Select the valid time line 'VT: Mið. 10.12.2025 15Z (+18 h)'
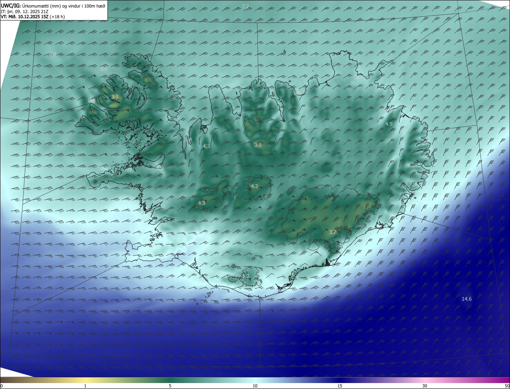The width and height of the screenshot is (510, 389). click(x=33, y=17)
